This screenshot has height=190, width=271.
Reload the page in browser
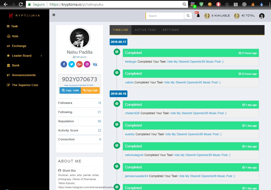tap(21, 4)
